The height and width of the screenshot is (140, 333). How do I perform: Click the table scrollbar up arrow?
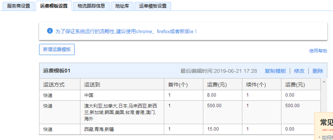(x=324, y=81)
